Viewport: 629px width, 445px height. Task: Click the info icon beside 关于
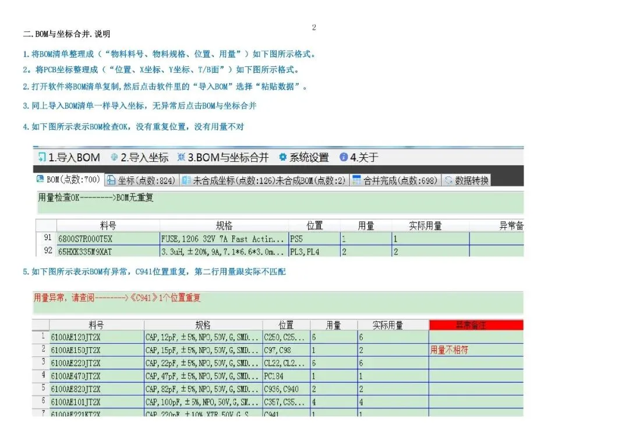pos(344,157)
